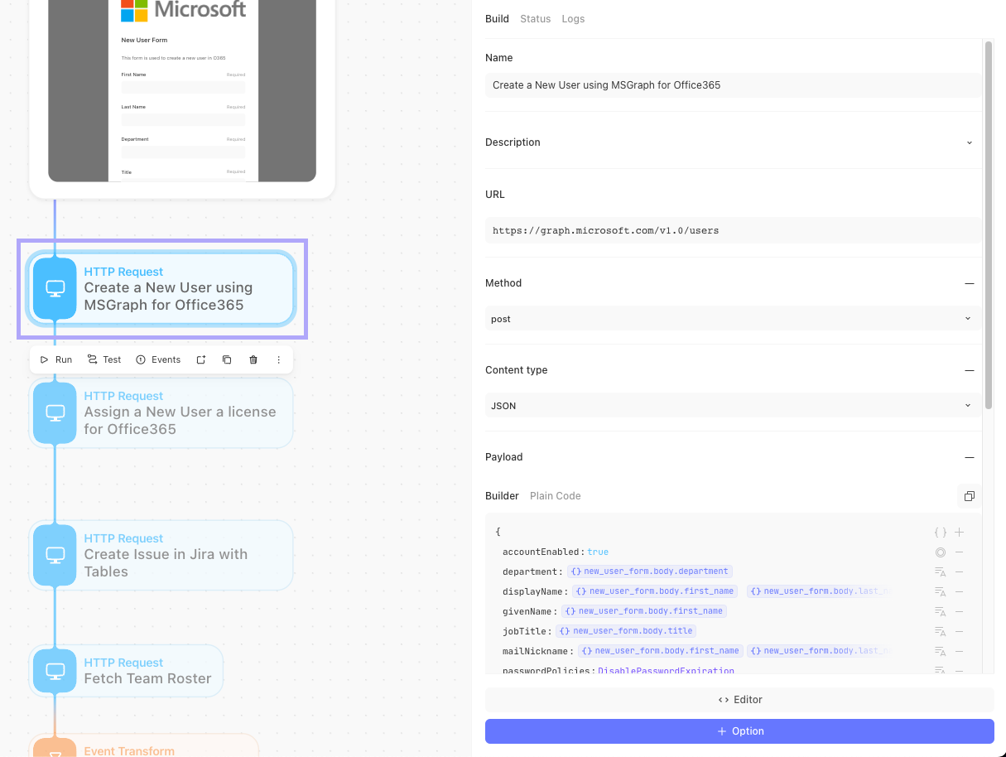Toggle the accountEnabled value type icon
The image size is (1006, 757).
click(x=941, y=552)
